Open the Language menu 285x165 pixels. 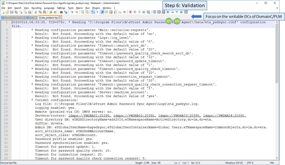tap(49, 8)
